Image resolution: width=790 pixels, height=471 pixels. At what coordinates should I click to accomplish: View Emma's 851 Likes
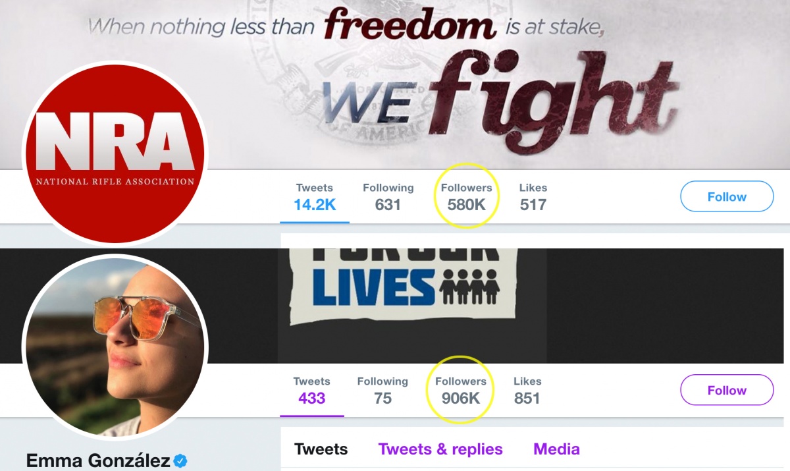click(x=527, y=391)
